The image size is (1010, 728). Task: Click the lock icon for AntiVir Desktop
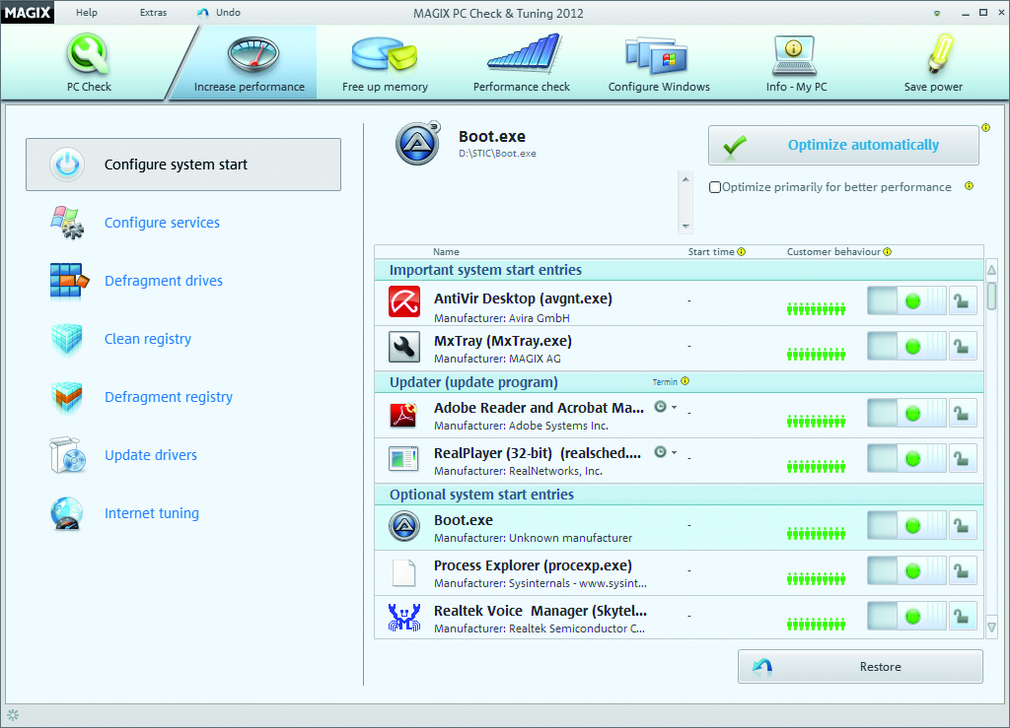click(963, 301)
